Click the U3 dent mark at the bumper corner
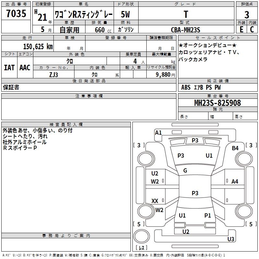Viewport: 259px width, 259px height. pyautogui.click(x=231, y=239)
